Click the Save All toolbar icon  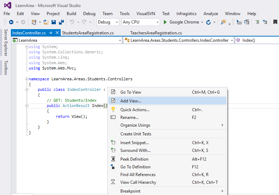click(x=62, y=22)
